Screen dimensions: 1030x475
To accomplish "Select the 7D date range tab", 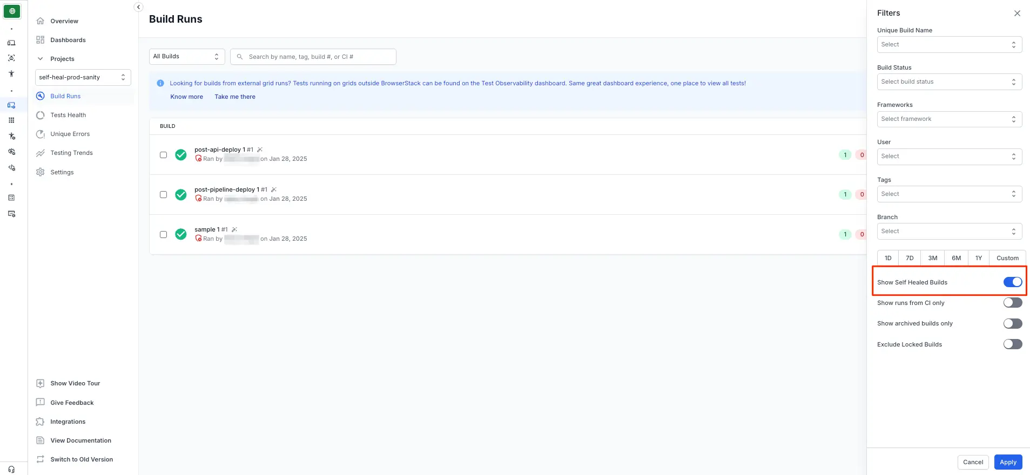I will click(910, 258).
